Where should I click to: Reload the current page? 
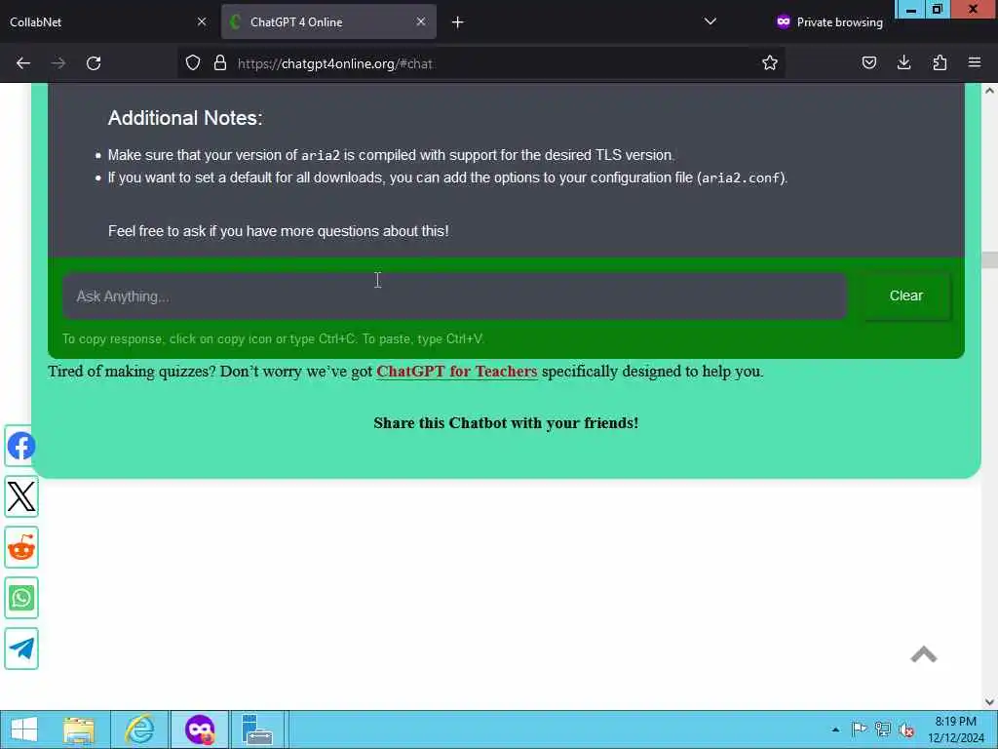[94, 63]
